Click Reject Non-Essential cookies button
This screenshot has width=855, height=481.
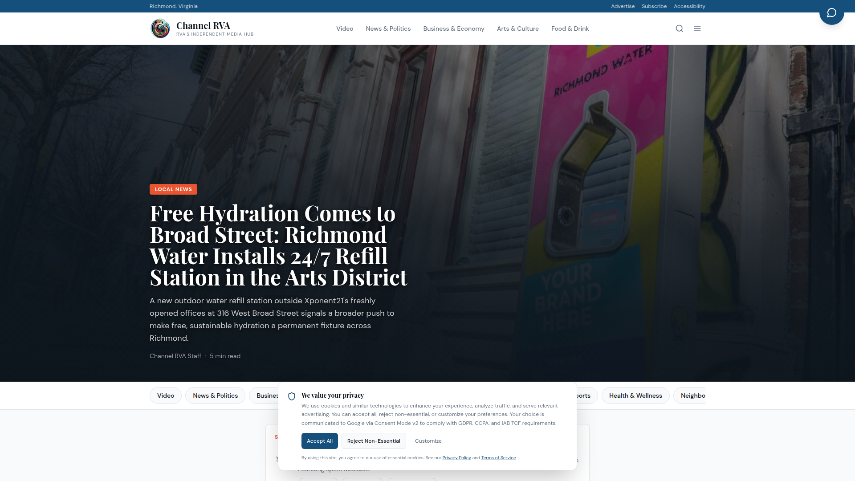pos(374,441)
